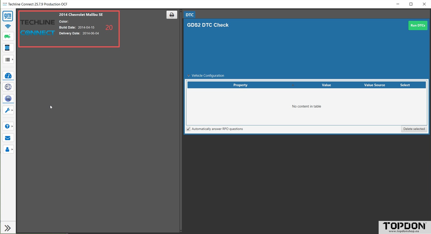The width and height of the screenshot is (431, 234).
Task: Open the dashboard gauge icon
Action: pyautogui.click(x=8, y=76)
